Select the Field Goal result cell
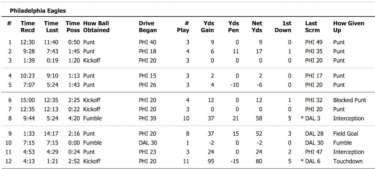Viewport: 375px width, 169px height. point(345,134)
